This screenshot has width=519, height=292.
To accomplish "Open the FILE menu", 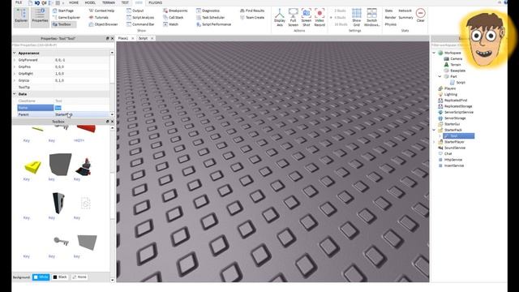I will pos(19,2).
